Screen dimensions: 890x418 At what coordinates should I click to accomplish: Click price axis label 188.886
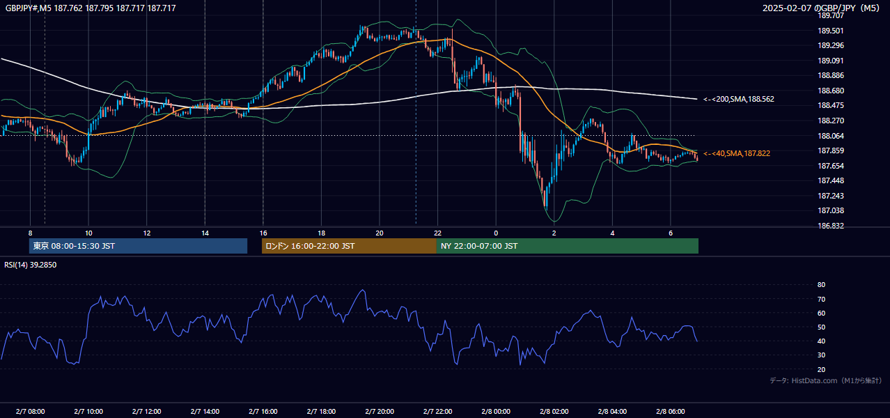(x=831, y=75)
